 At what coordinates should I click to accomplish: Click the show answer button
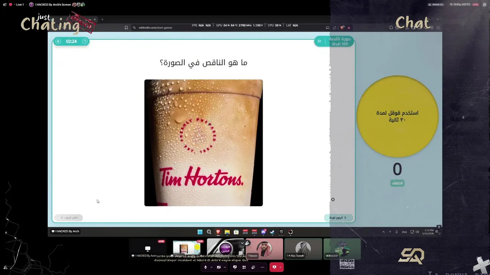click(69, 218)
